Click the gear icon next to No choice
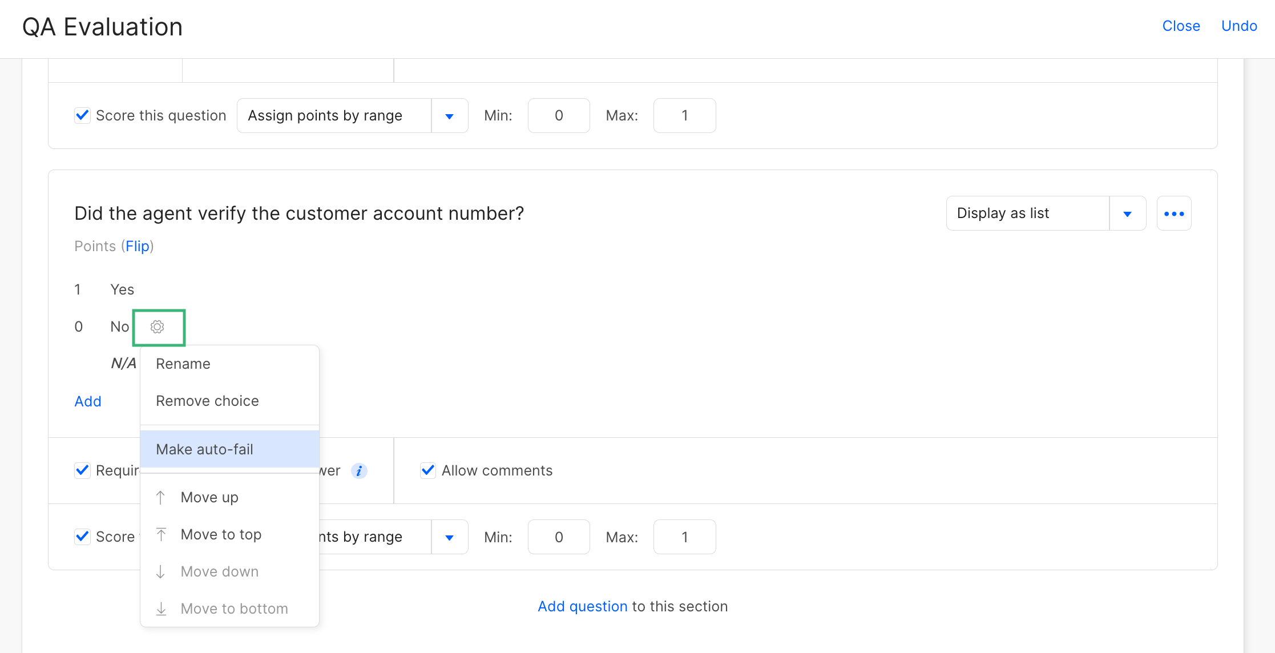Viewport: 1275px width, 653px height. pos(158,326)
